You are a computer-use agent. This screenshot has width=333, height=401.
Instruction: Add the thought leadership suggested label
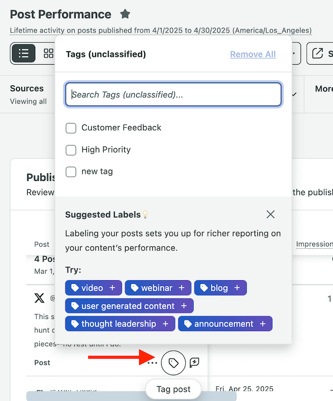(119, 323)
